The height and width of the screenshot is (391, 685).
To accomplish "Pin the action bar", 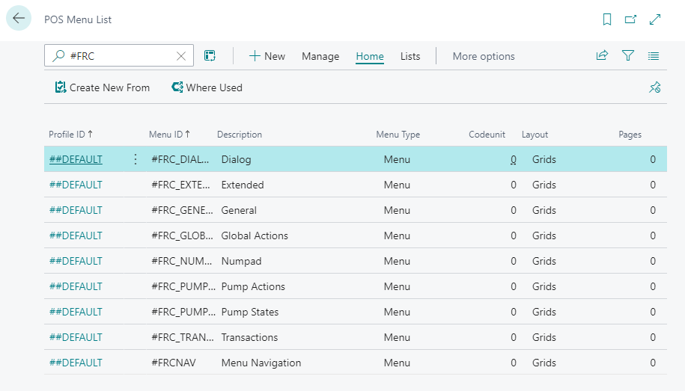I will (654, 87).
